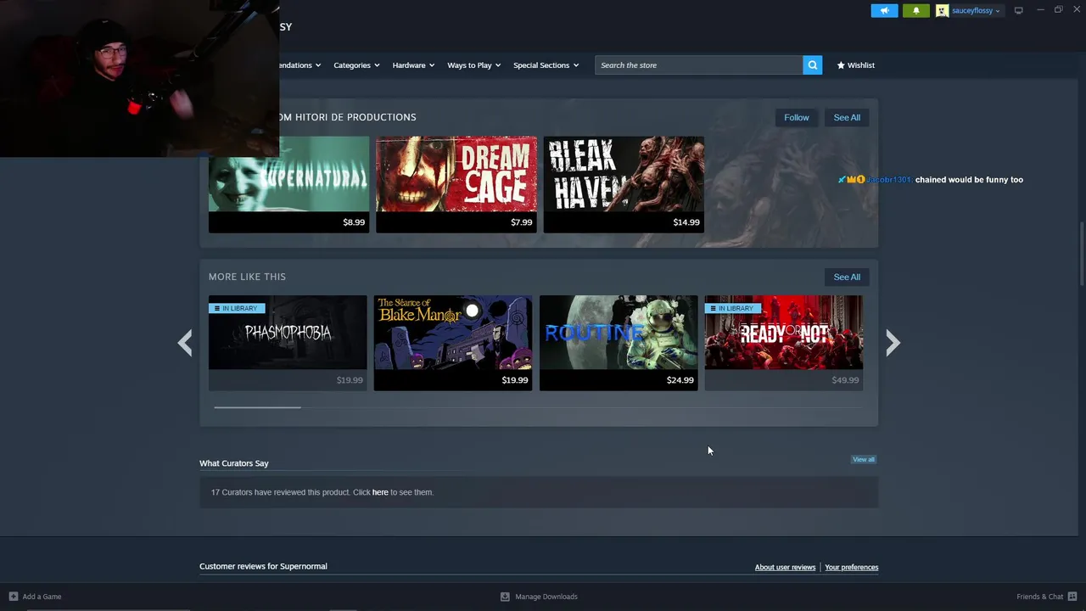The image size is (1086, 611).
Task: Click the Customer reviews for Supernormal heading
Action: pyautogui.click(x=263, y=566)
